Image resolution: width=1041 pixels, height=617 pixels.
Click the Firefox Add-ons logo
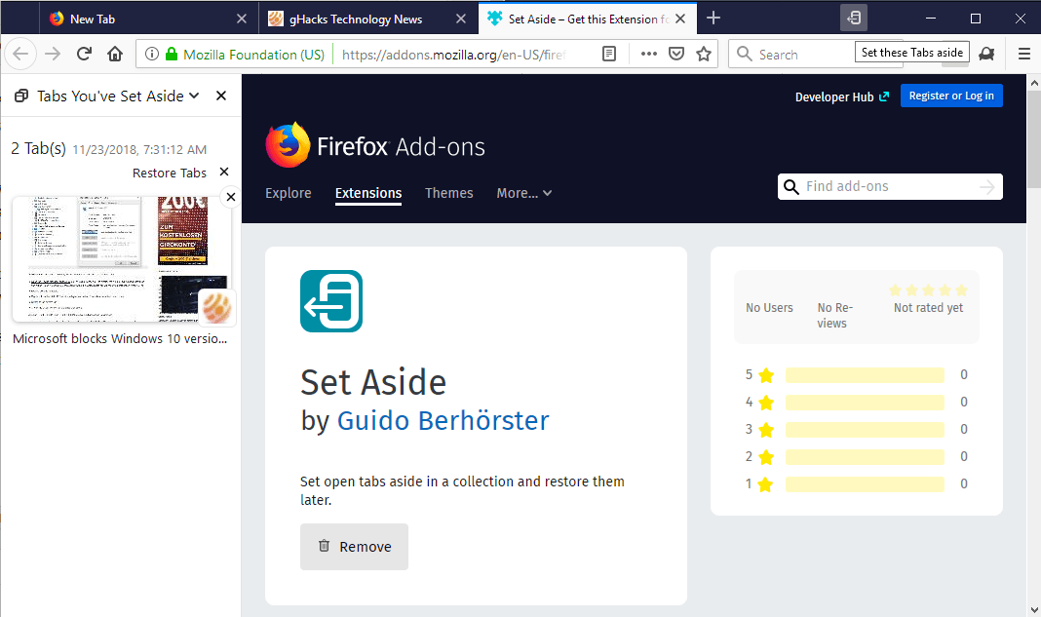point(375,145)
